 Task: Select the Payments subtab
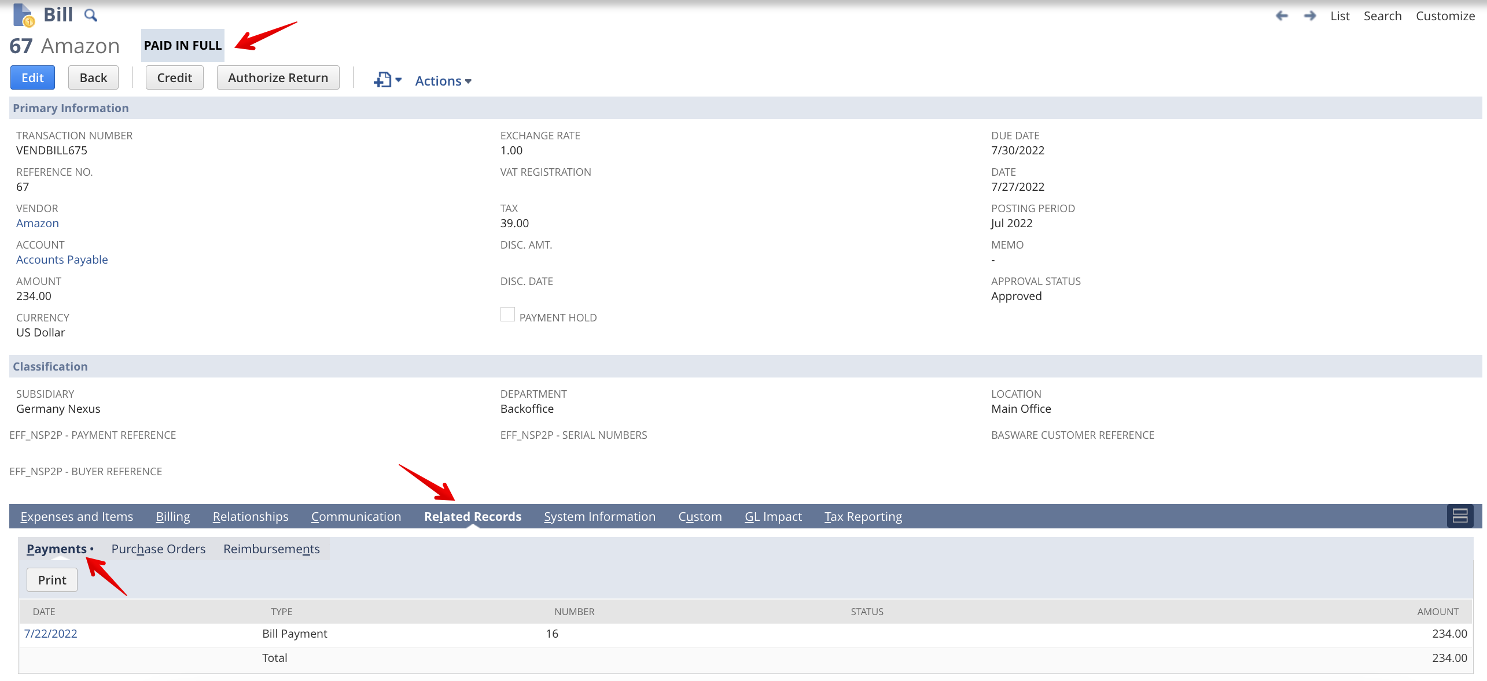coord(57,549)
